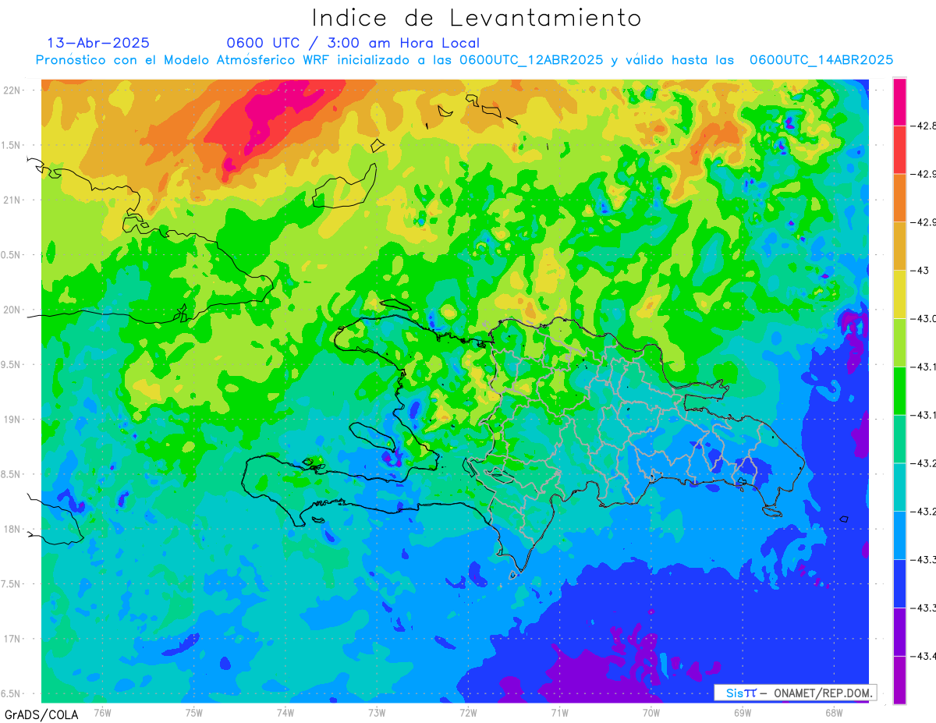936x723 pixels.
Task: Choose the gold legend swatch above -43
Action: point(899,246)
